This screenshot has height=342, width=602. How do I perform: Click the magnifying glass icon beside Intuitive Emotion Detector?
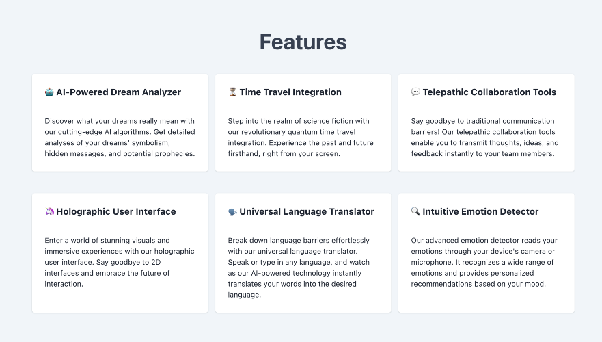pyautogui.click(x=415, y=211)
